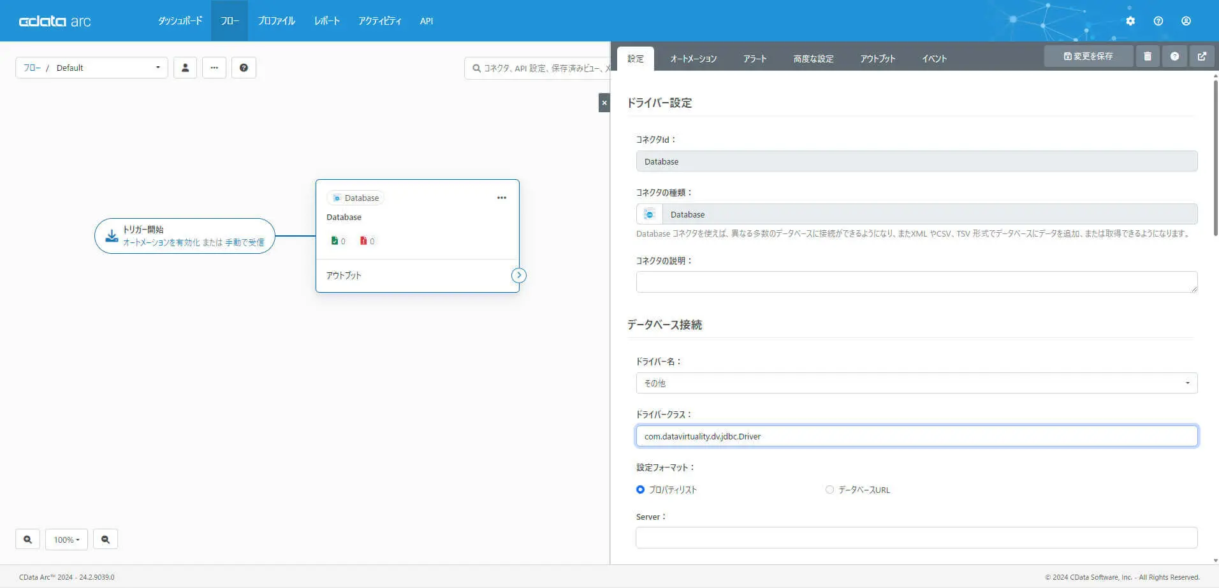Click the Database node output connector arrow
Viewport: 1219px width, 588px height.
519,276
